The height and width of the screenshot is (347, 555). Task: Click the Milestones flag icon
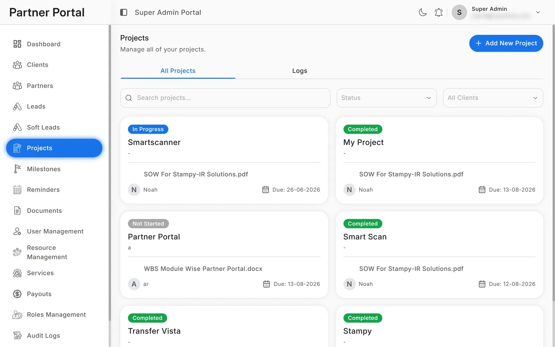17,169
